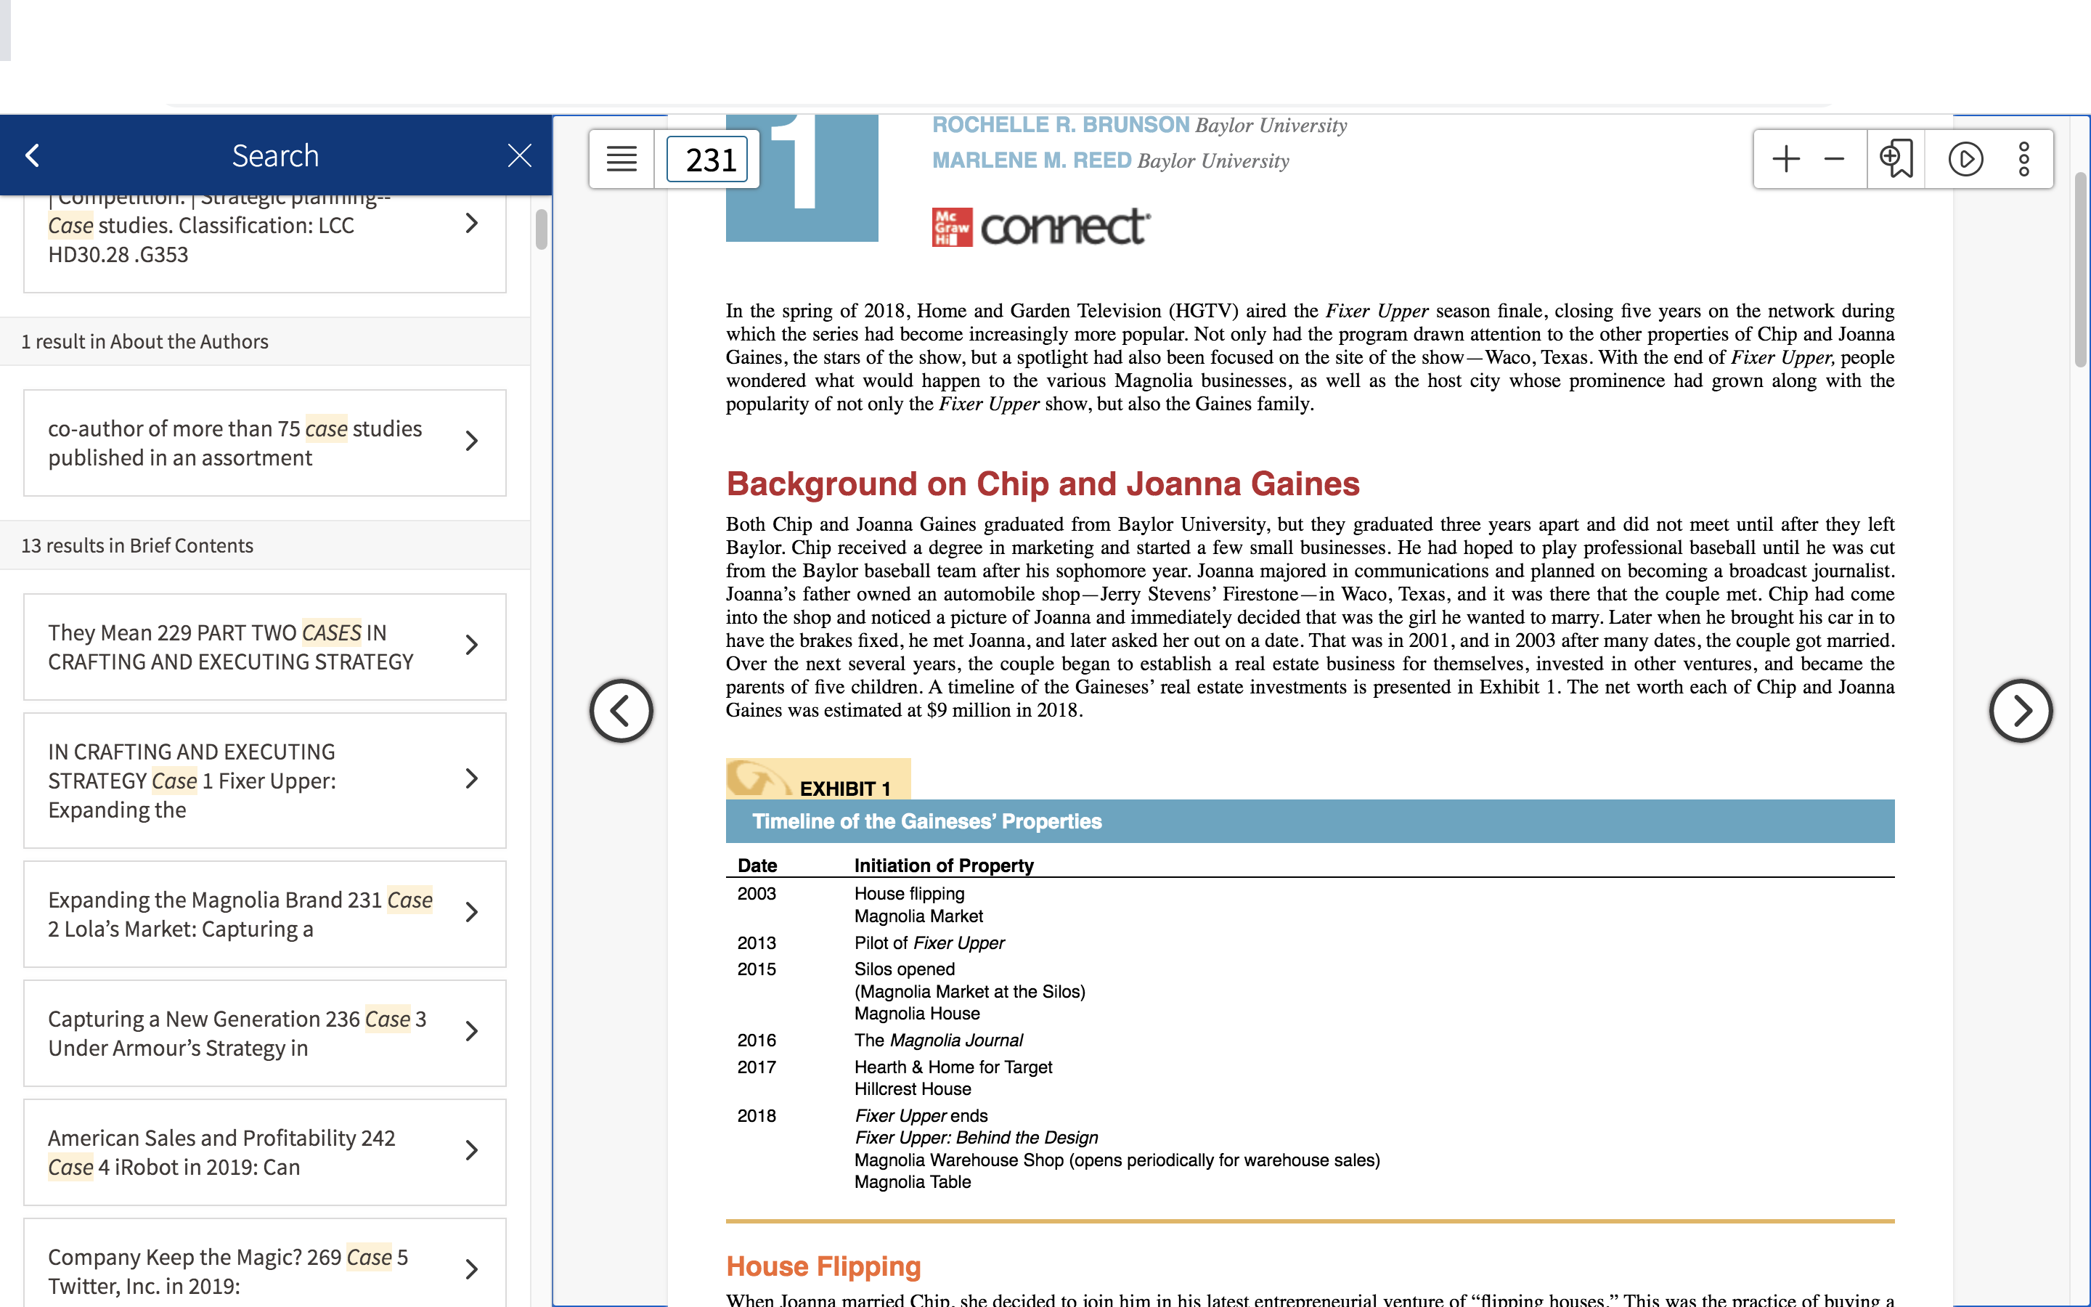Click the page number field showing 231
Viewport: 2091px width, 1307px height.
tap(708, 159)
